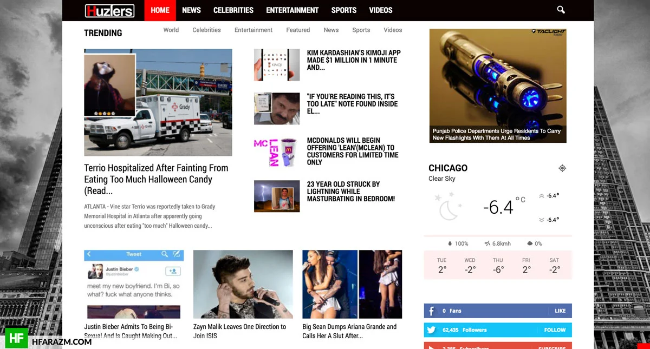Select the Videos trending filter
The height and width of the screenshot is (349, 650).
(x=393, y=30)
